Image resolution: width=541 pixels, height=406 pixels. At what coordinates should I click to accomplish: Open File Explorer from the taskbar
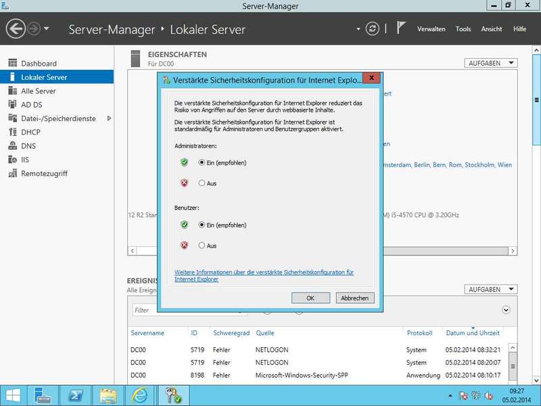pos(107,395)
